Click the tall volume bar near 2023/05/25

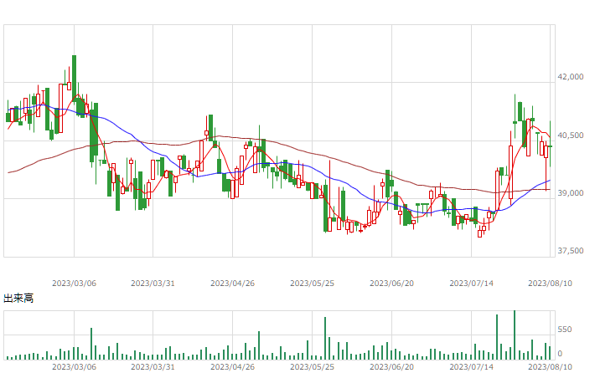(325, 338)
